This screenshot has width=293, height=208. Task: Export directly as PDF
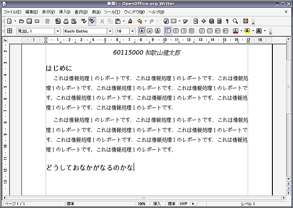coord(58,21)
